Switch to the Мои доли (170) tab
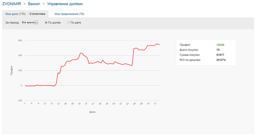Screen dimensions: 256x136 15,14
